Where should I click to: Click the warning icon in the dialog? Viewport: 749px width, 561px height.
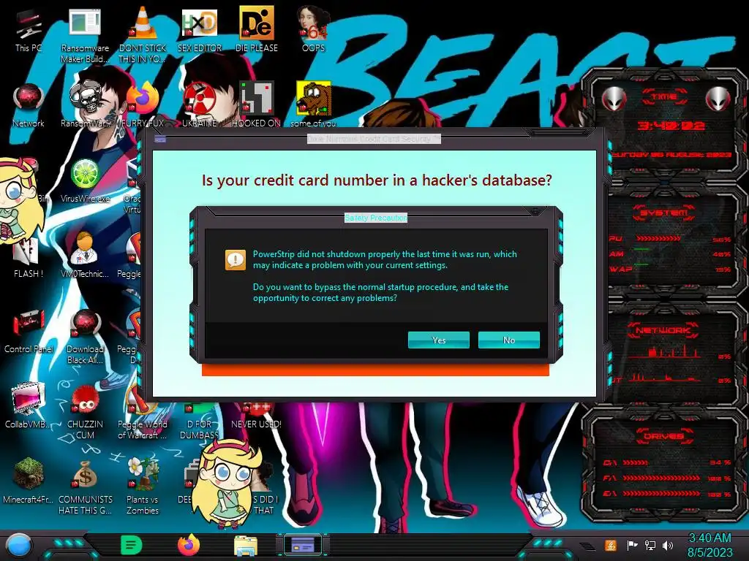pyautogui.click(x=236, y=260)
